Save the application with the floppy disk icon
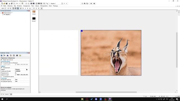 6,4
